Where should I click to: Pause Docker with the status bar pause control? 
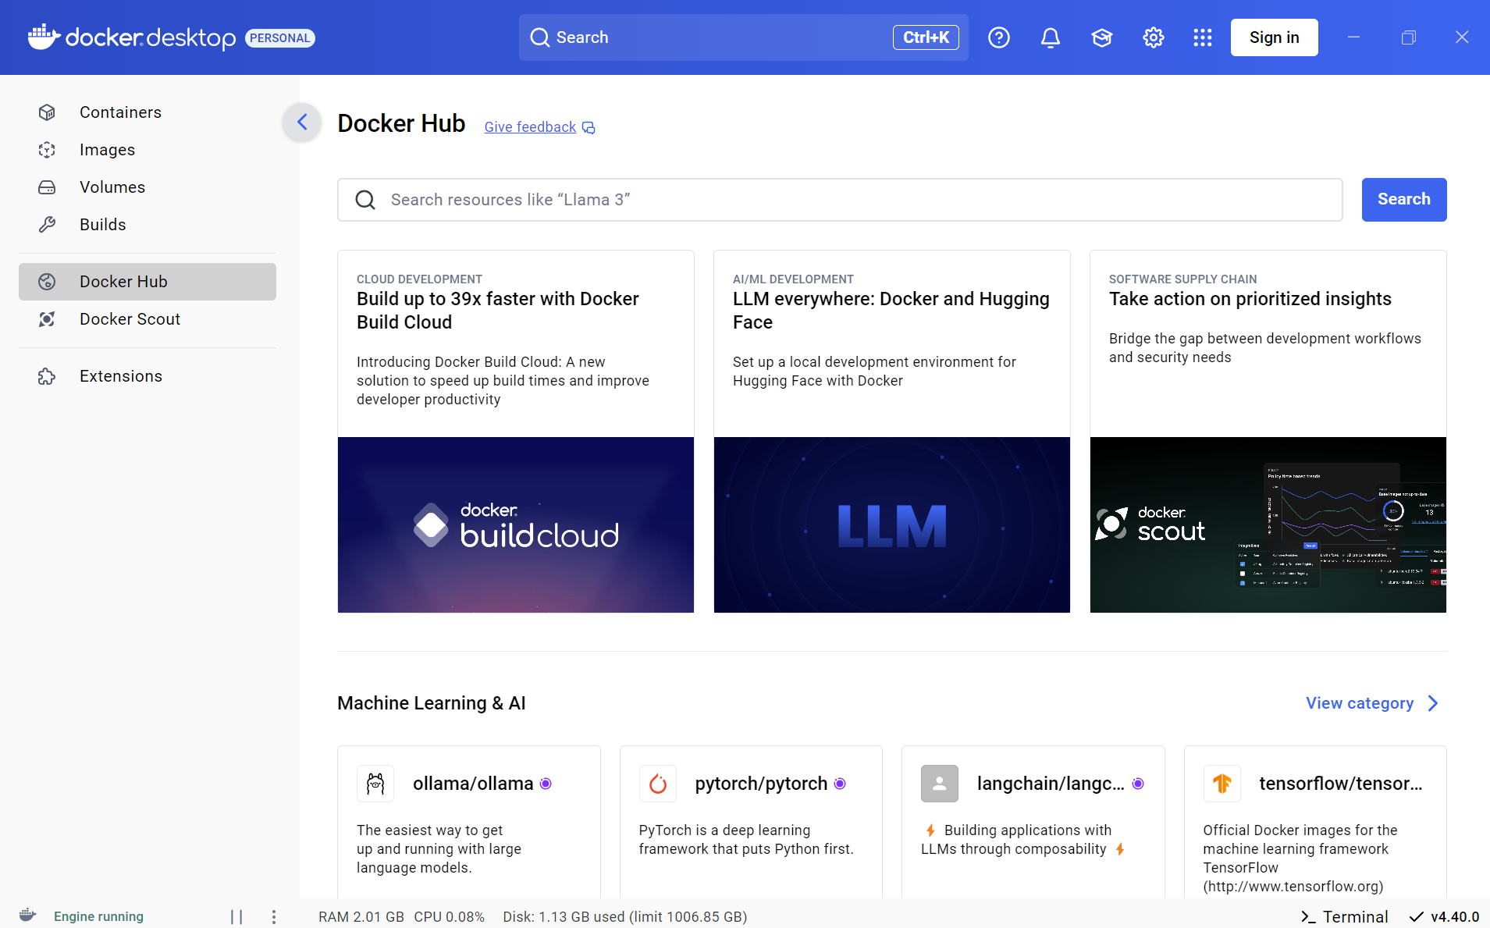(237, 916)
